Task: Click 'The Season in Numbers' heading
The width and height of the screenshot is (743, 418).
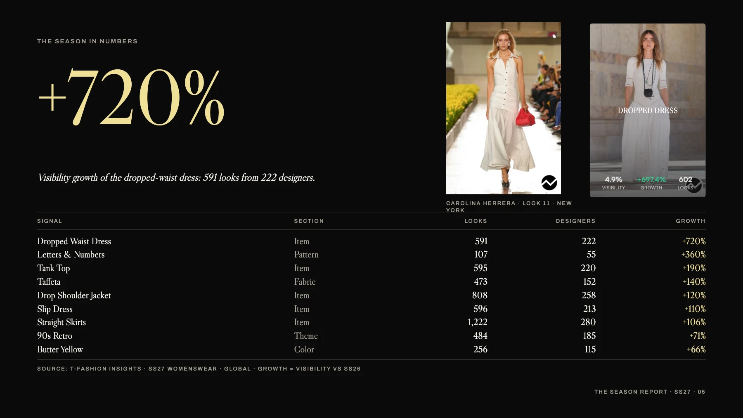Action: 88,41
